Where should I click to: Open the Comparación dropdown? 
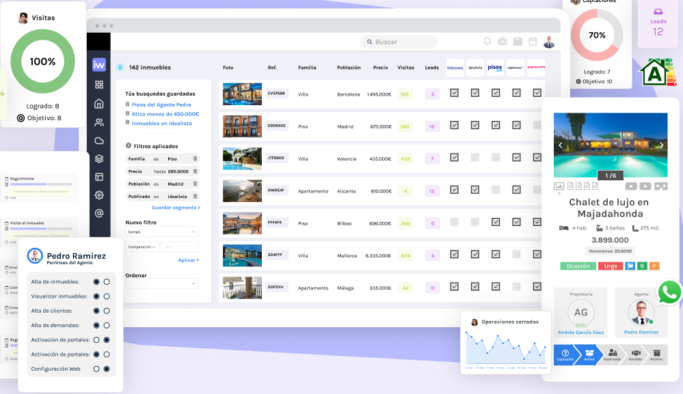pos(142,247)
